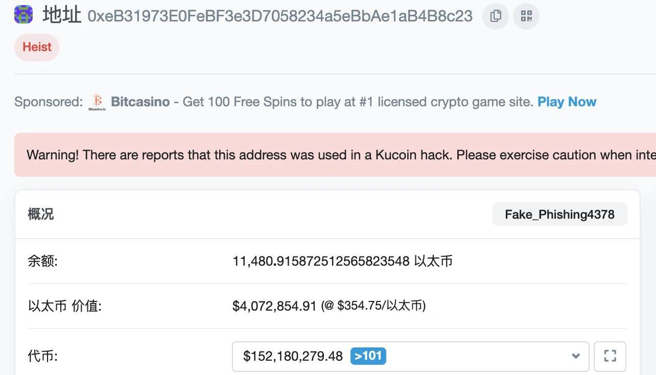Viewport: 656px width, 375px height.
Task: Follow the Play Now sponsored link
Action: [x=567, y=102]
